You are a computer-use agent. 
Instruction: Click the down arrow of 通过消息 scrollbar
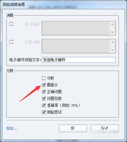(112, 32)
